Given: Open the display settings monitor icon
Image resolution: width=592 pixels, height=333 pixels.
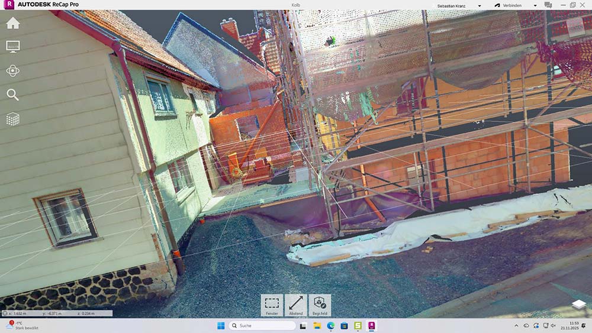Looking at the screenshot, I should [12, 46].
